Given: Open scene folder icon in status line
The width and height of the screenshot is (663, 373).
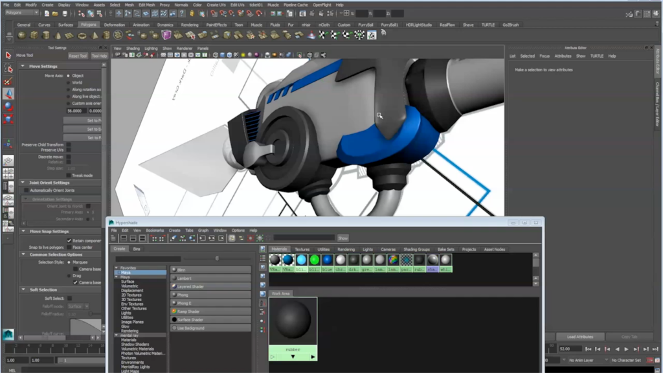Looking at the screenshot, I should [x=55, y=14].
